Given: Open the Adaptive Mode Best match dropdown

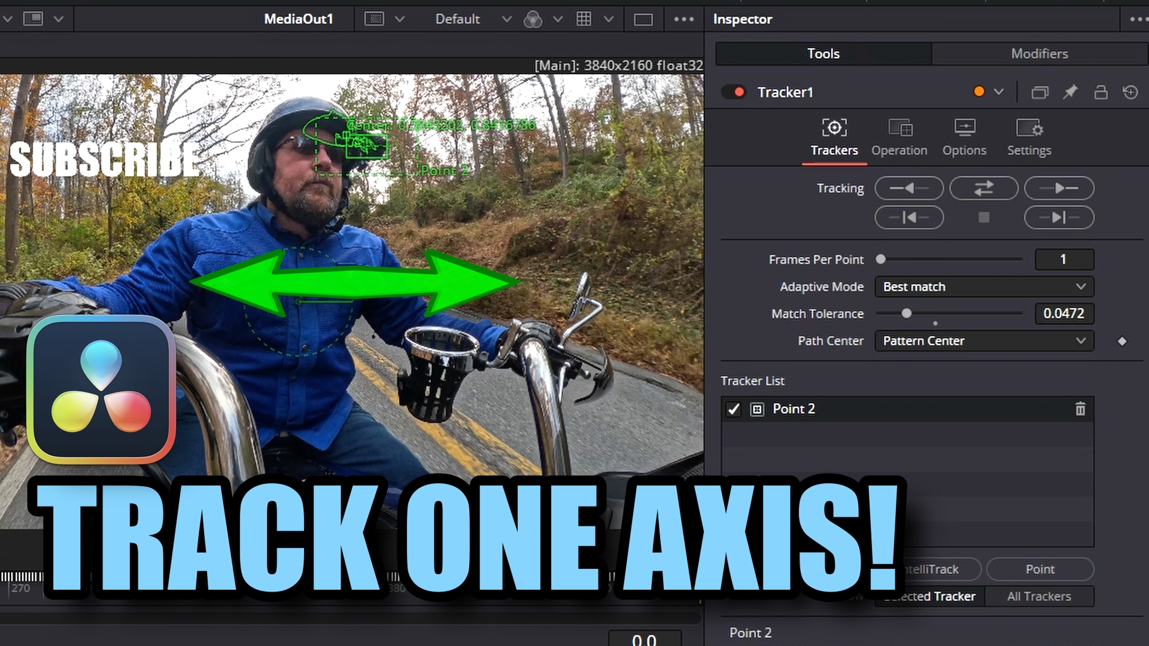Looking at the screenshot, I should (x=983, y=287).
